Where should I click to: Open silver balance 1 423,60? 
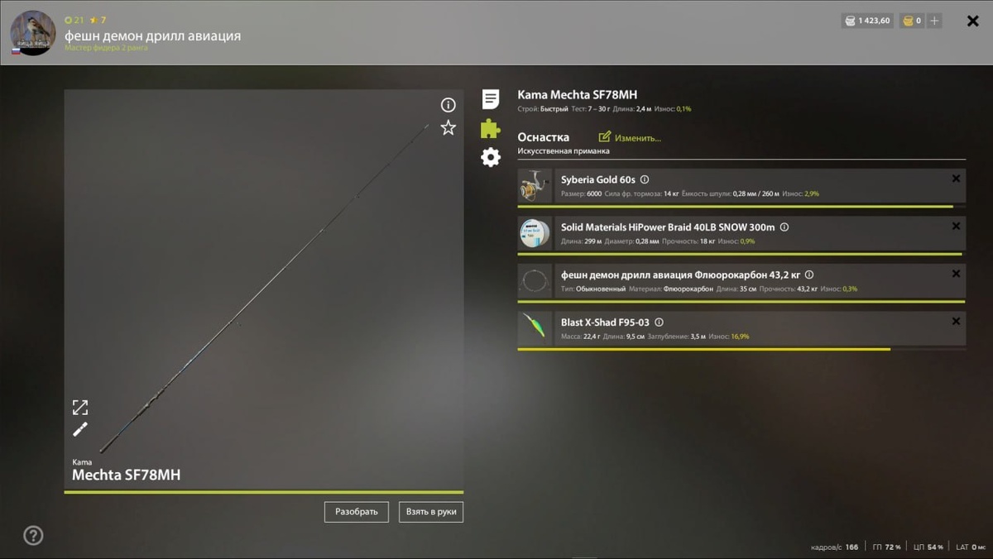click(867, 21)
